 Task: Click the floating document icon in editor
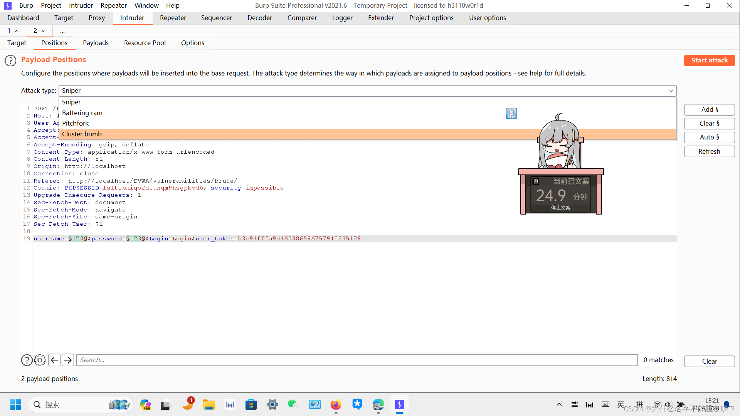pyautogui.click(x=511, y=113)
